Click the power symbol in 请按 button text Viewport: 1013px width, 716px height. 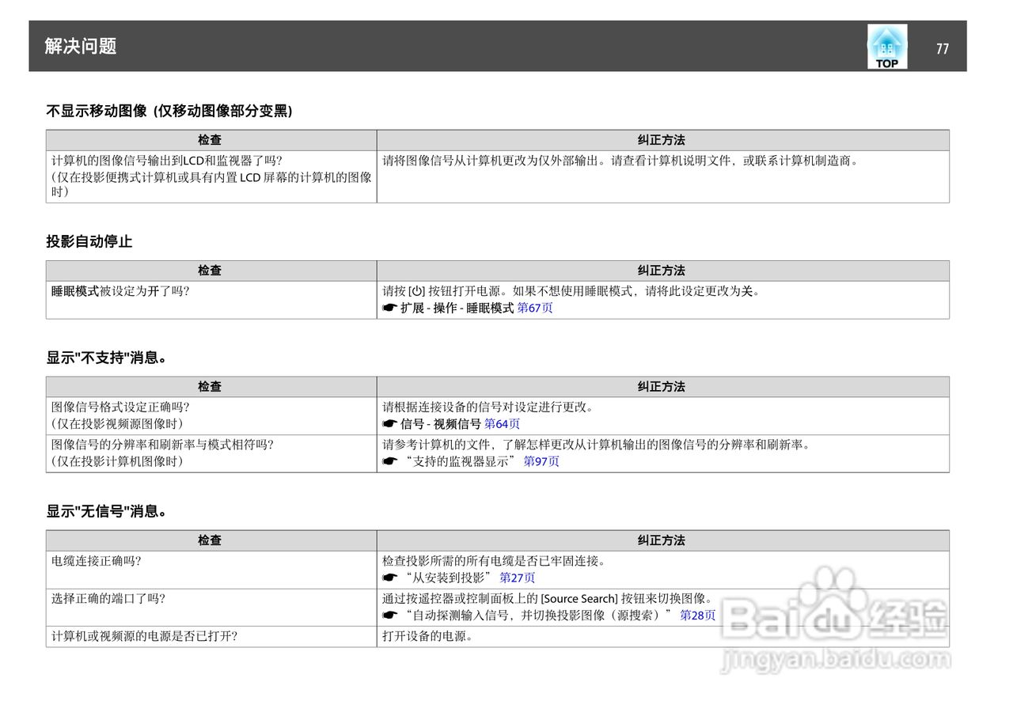pyautogui.click(x=417, y=290)
